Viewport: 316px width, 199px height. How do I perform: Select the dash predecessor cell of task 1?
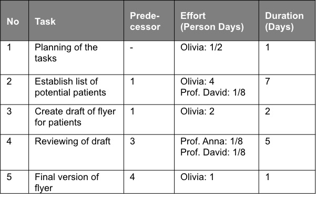(x=149, y=58)
